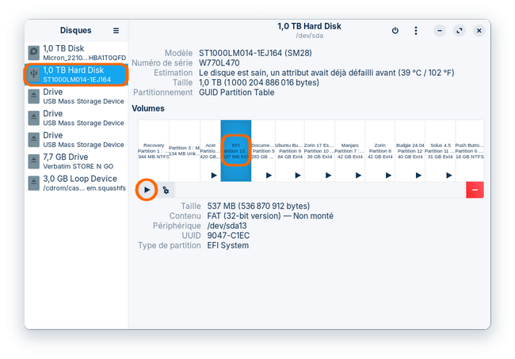This screenshot has height=359, width=515.
Task: Click the power off disk icon
Action: [x=395, y=31]
